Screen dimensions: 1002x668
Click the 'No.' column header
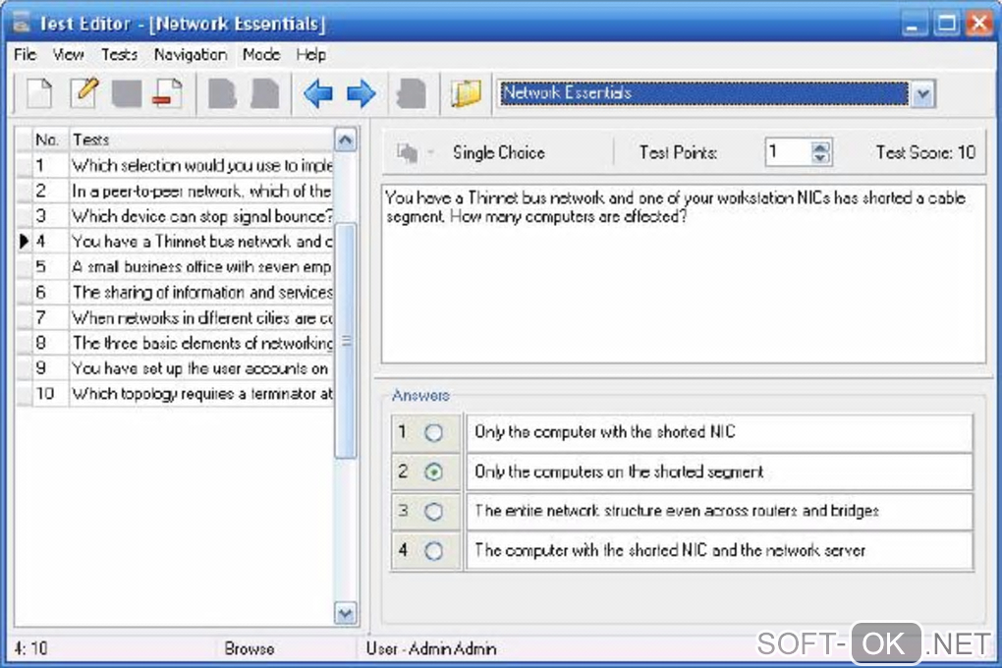pyautogui.click(x=49, y=139)
